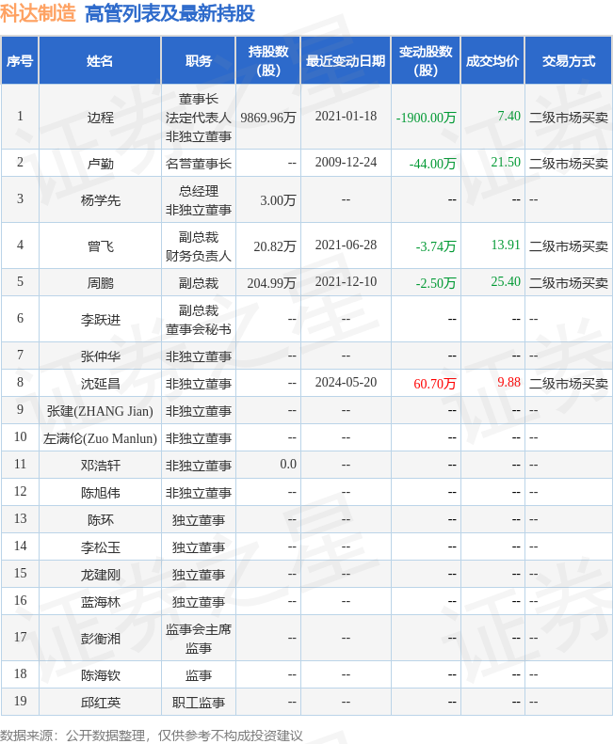Click 二级市场买卖 in 沈延昌's row

click(569, 384)
